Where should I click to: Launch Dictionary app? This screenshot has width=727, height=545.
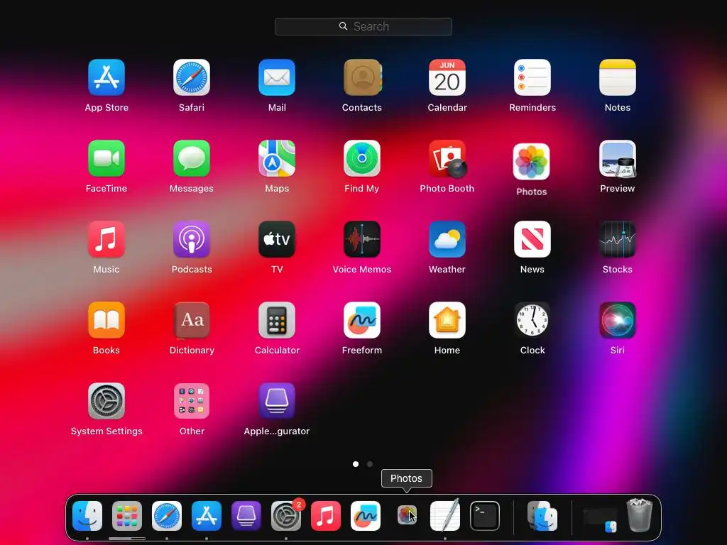click(x=192, y=320)
